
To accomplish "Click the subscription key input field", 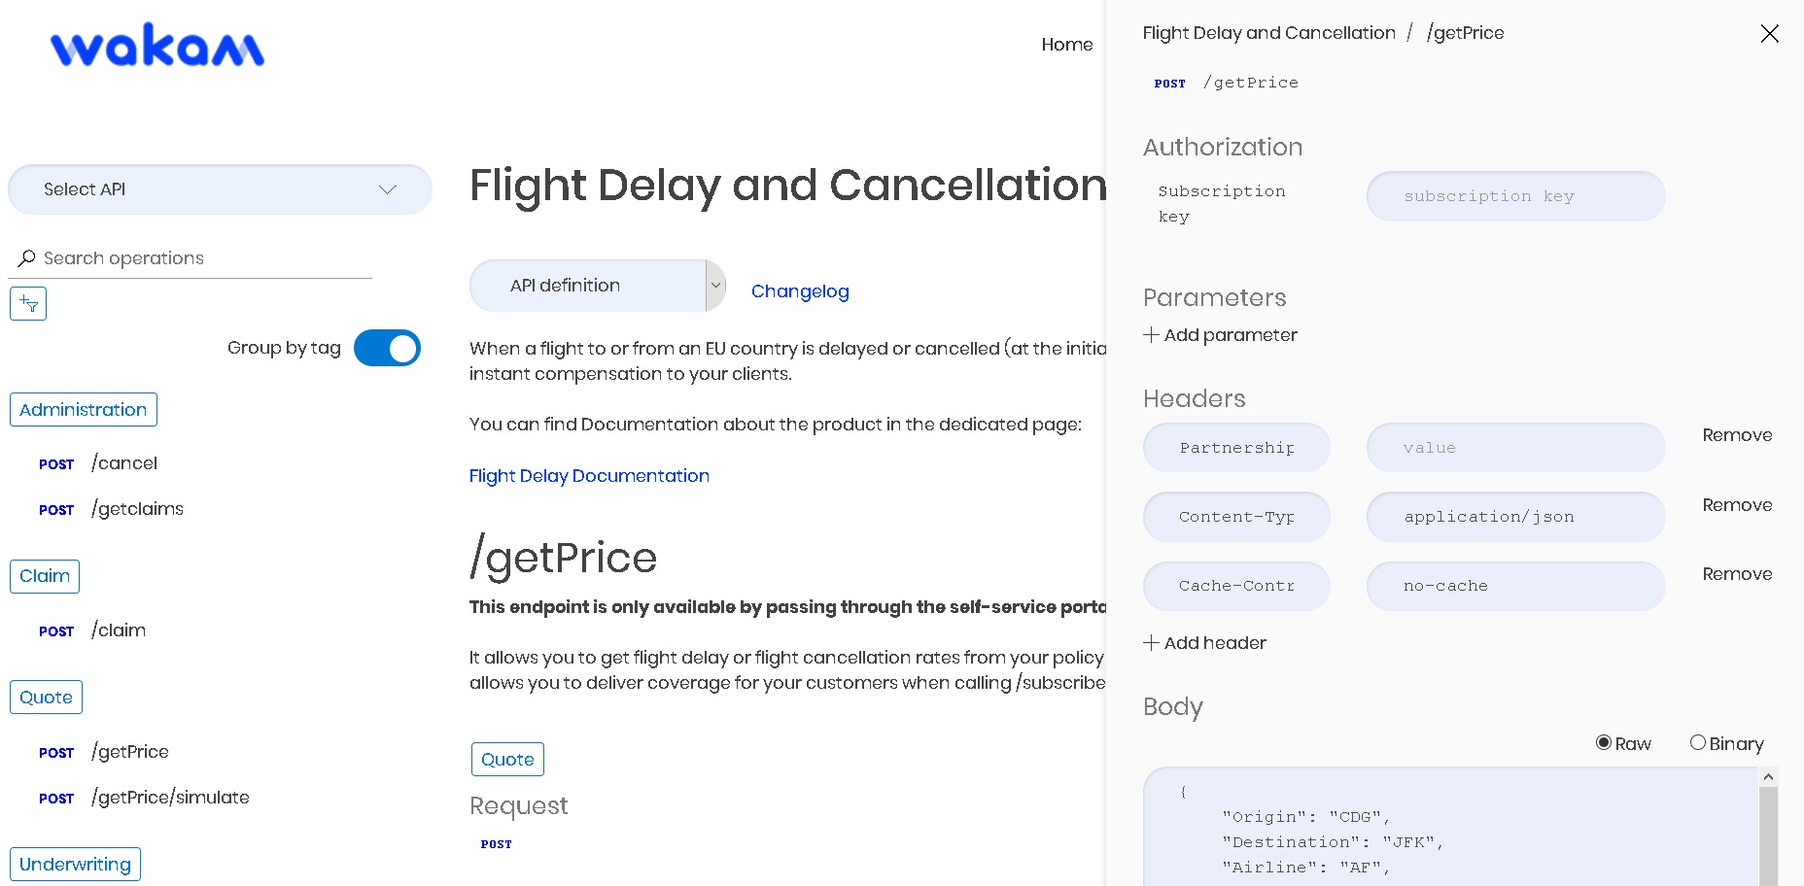I will pos(1513,195).
